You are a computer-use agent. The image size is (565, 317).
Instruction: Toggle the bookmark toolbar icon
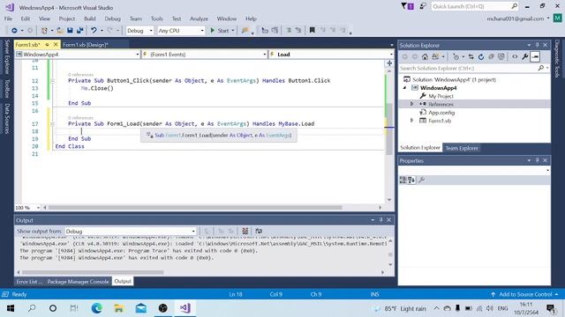(312, 31)
